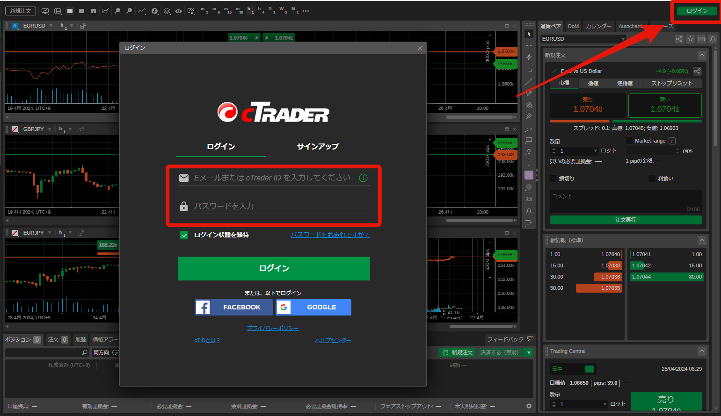Select D1 timeframe in toolbar
Image resolution: width=721 pixels, height=416 pixels.
point(271,10)
